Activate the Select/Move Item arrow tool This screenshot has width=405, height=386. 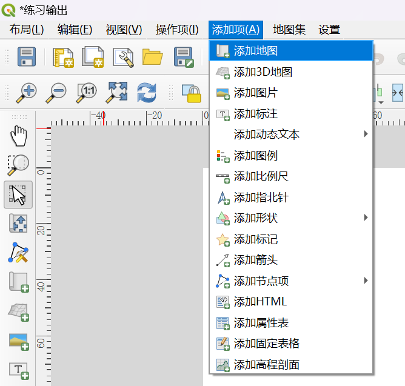(18, 195)
